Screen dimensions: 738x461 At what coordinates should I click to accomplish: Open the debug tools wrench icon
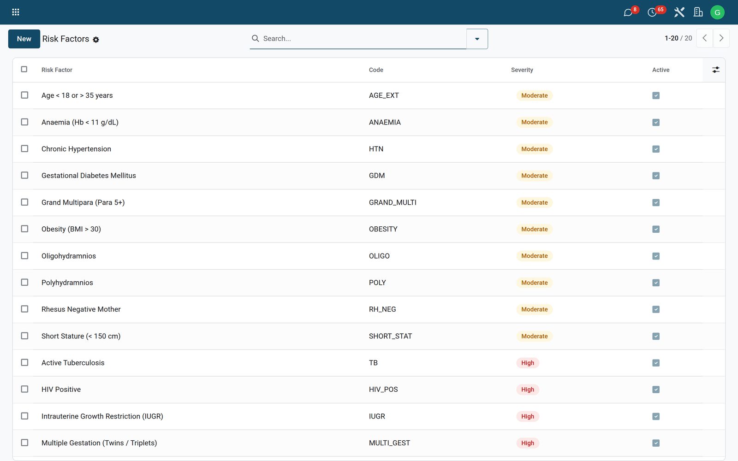pyautogui.click(x=679, y=12)
